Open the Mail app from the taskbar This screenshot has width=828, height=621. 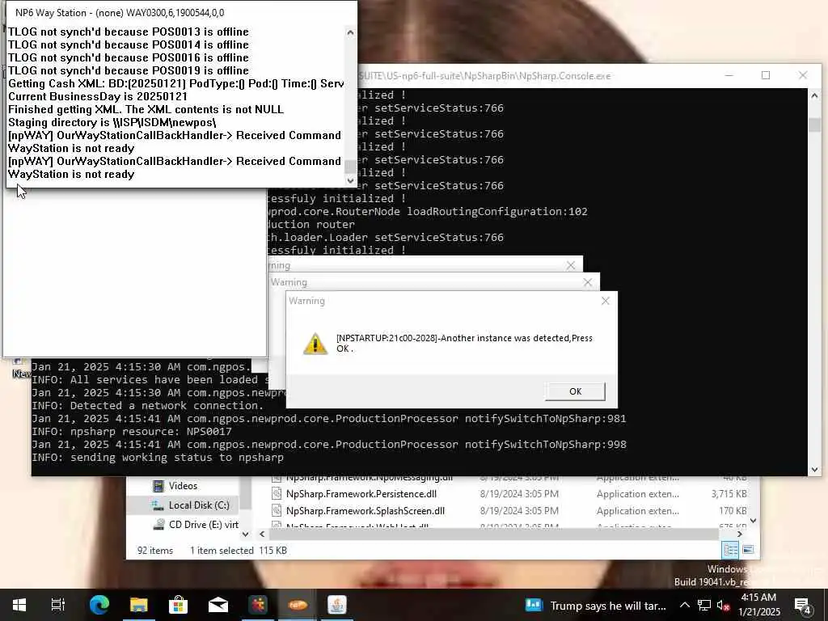(x=218, y=605)
